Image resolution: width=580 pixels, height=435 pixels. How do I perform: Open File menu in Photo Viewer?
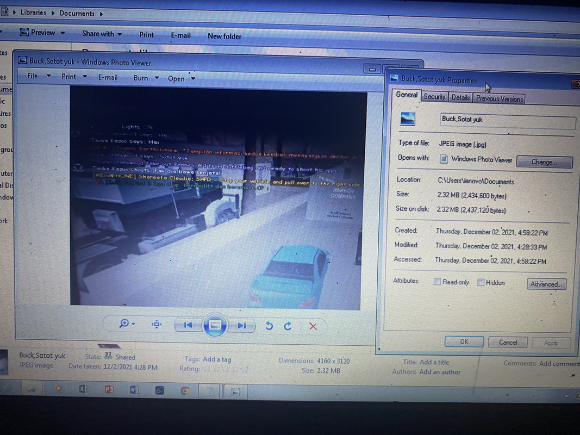39,76
